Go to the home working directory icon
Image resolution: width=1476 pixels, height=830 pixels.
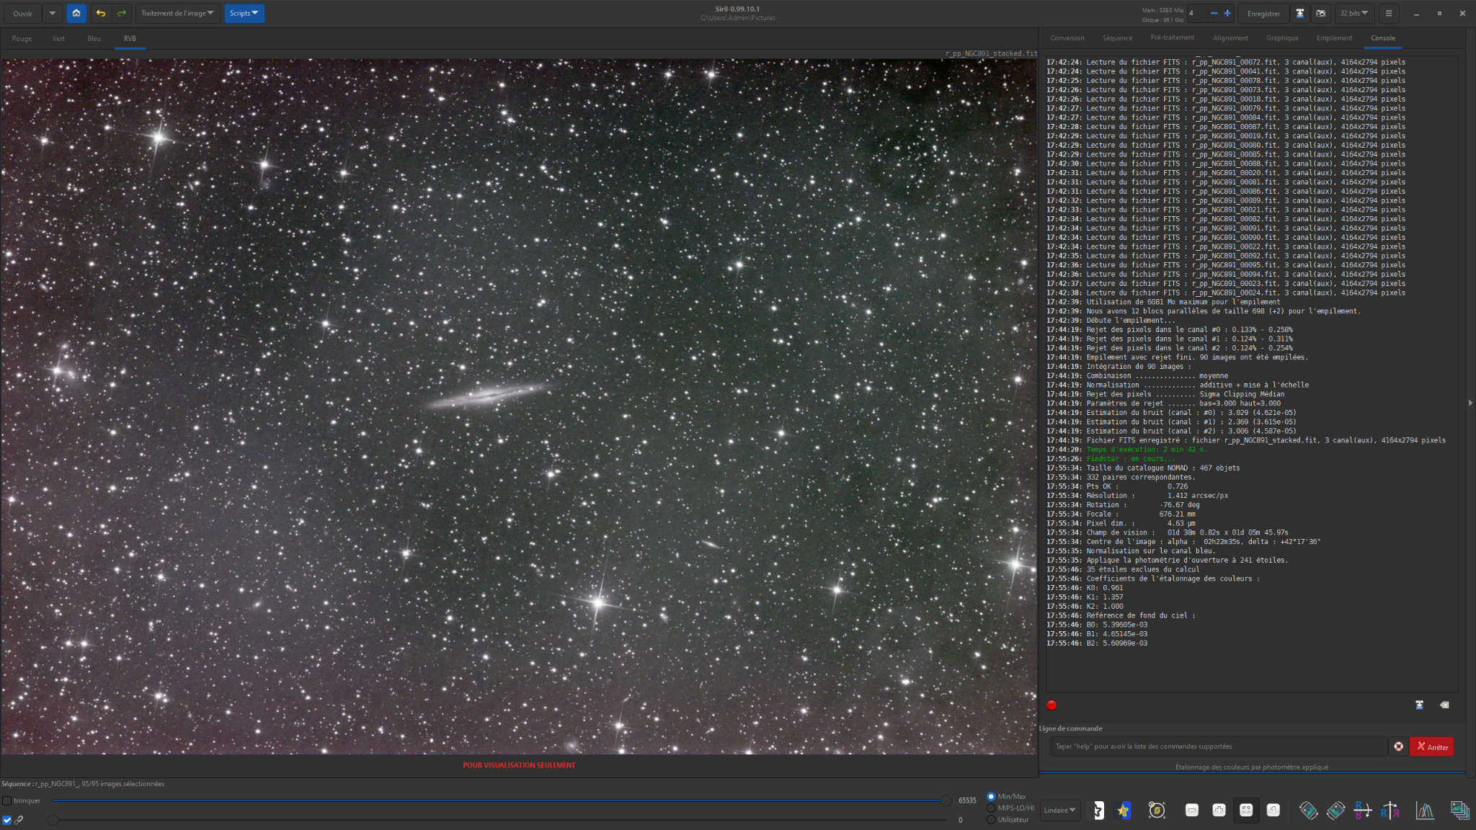76,13
